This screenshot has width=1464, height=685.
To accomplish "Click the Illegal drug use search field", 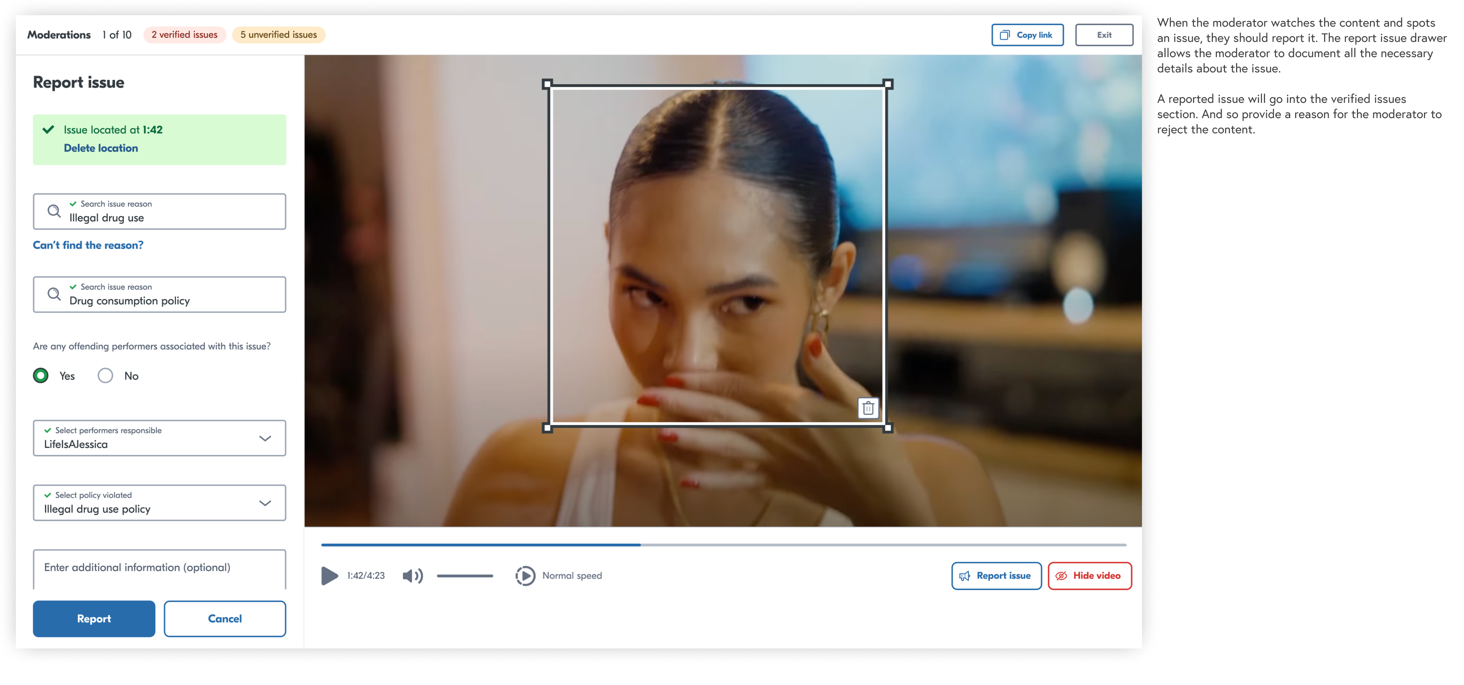I will (159, 211).
